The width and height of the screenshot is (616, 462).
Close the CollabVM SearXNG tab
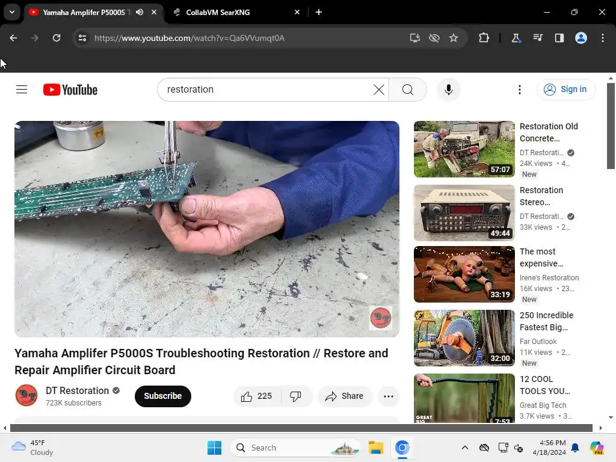point(297,12)
